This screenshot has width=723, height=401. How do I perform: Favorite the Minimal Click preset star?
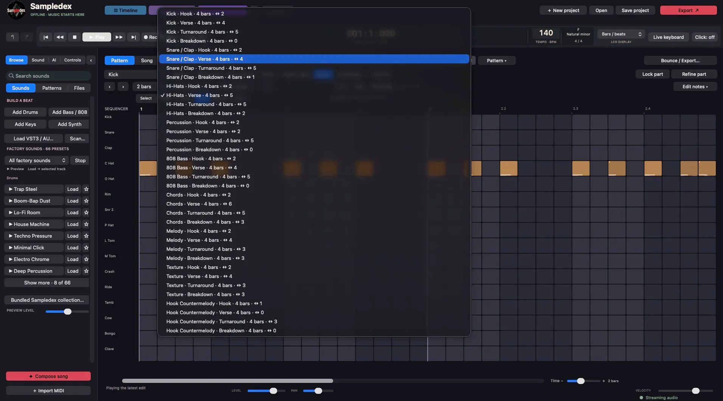[86, 247]
